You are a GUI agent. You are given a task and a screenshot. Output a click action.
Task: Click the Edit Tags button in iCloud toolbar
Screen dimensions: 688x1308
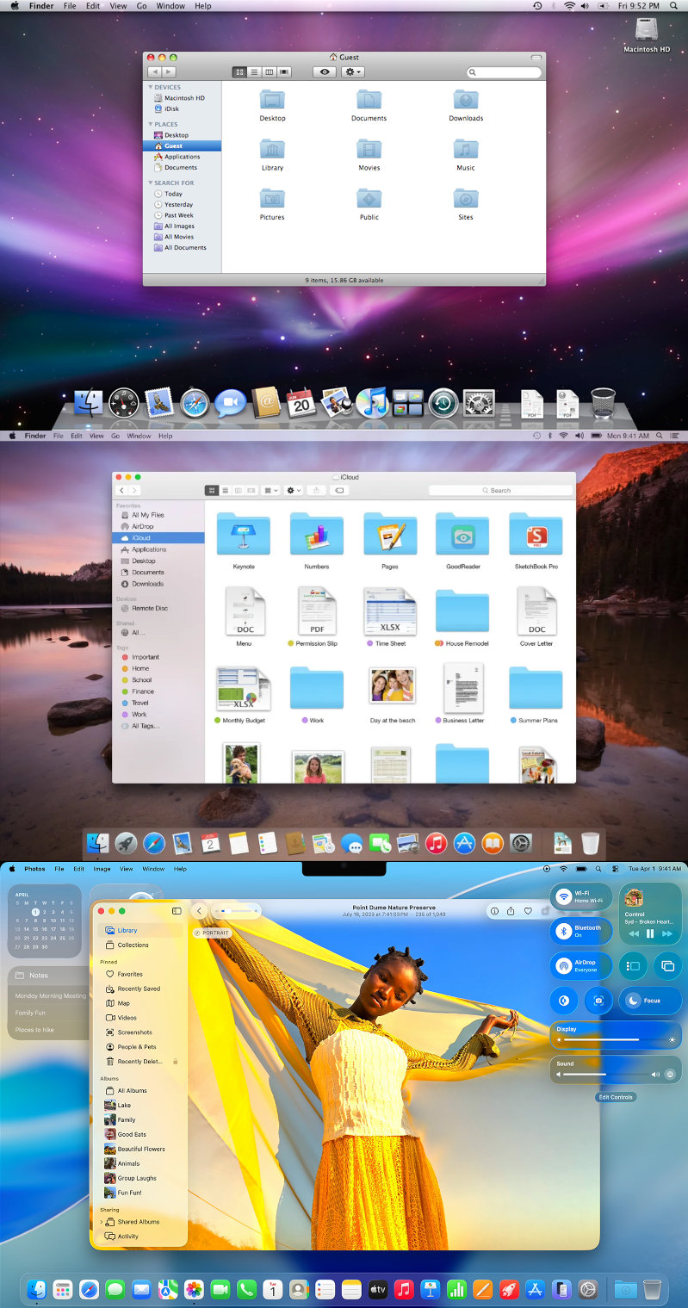tap(339, 490)
